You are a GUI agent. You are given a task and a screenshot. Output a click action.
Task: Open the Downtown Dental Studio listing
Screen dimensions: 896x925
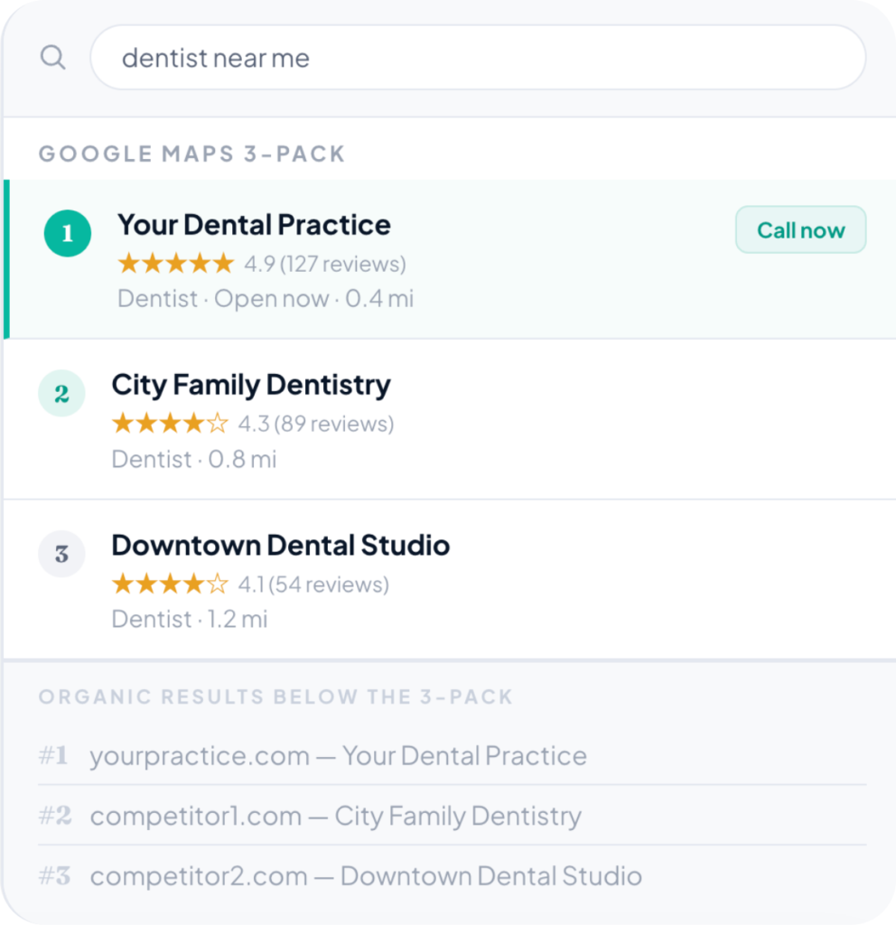(280, 545)
